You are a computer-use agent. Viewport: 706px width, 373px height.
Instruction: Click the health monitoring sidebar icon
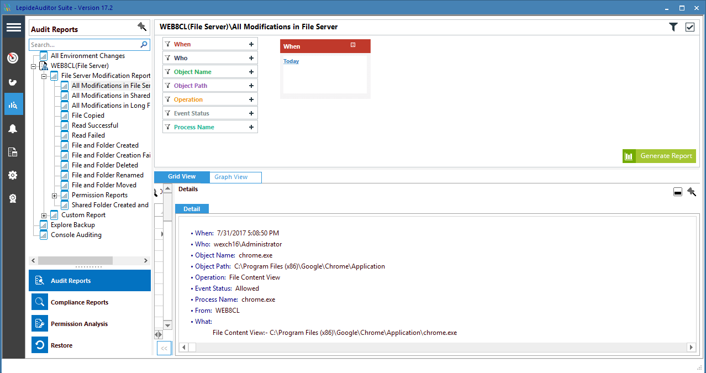[13, 82]
